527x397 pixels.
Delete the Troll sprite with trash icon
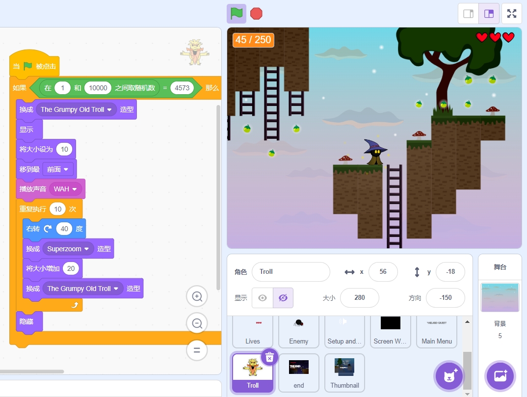[269, 358]
